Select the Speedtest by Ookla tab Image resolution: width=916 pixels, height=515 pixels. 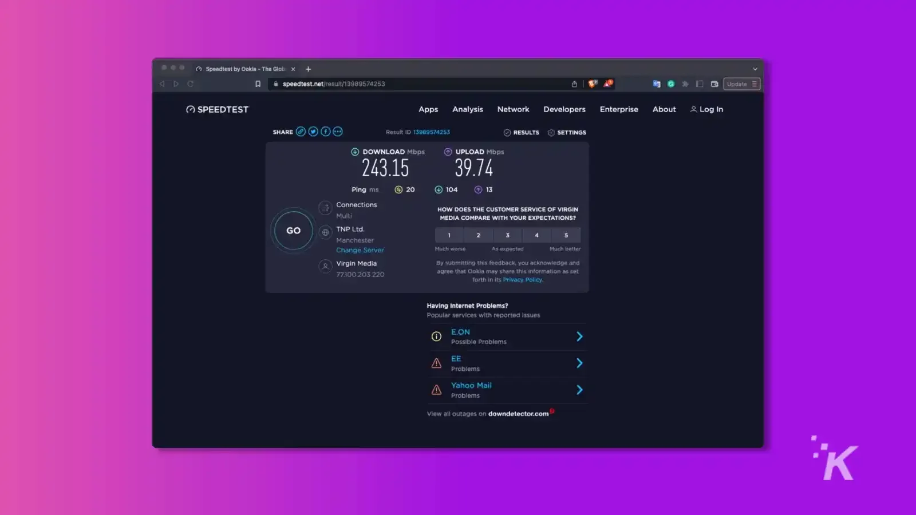point(245,69)
